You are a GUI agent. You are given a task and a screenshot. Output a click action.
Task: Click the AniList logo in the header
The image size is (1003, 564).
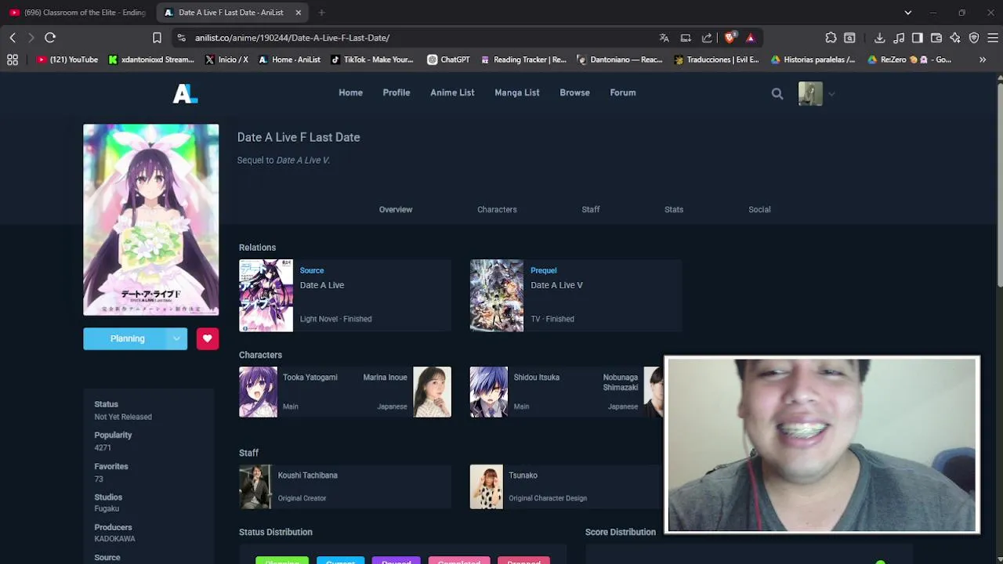(x=185, y=93)
